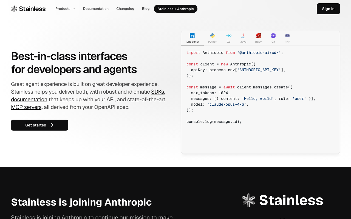Click the '@anthropic-ai/sdk' import string

click(259, 53)
